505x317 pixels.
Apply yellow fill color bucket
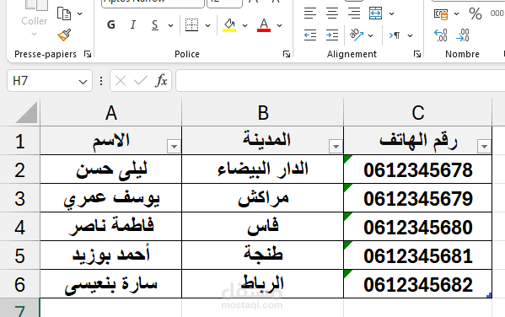(x=229, y=24)
